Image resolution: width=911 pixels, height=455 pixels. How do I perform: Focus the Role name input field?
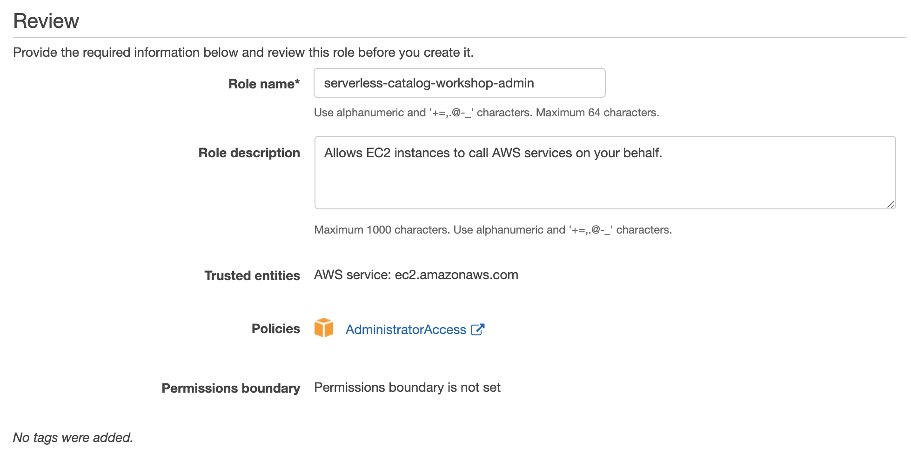pyautogui.click(x=460, y=83)
